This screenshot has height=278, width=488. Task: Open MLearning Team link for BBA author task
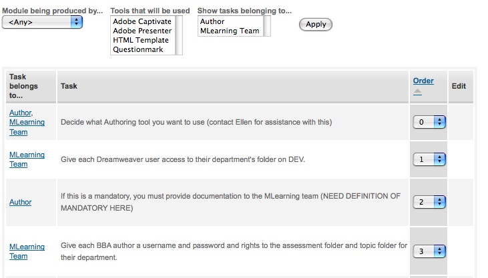pyautogui.click(x=27, y=251)
